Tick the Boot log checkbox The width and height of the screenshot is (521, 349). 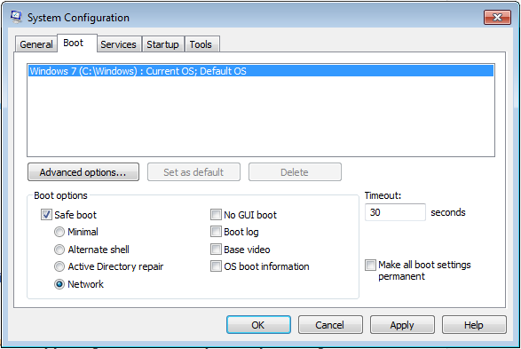tap(216, 232)
